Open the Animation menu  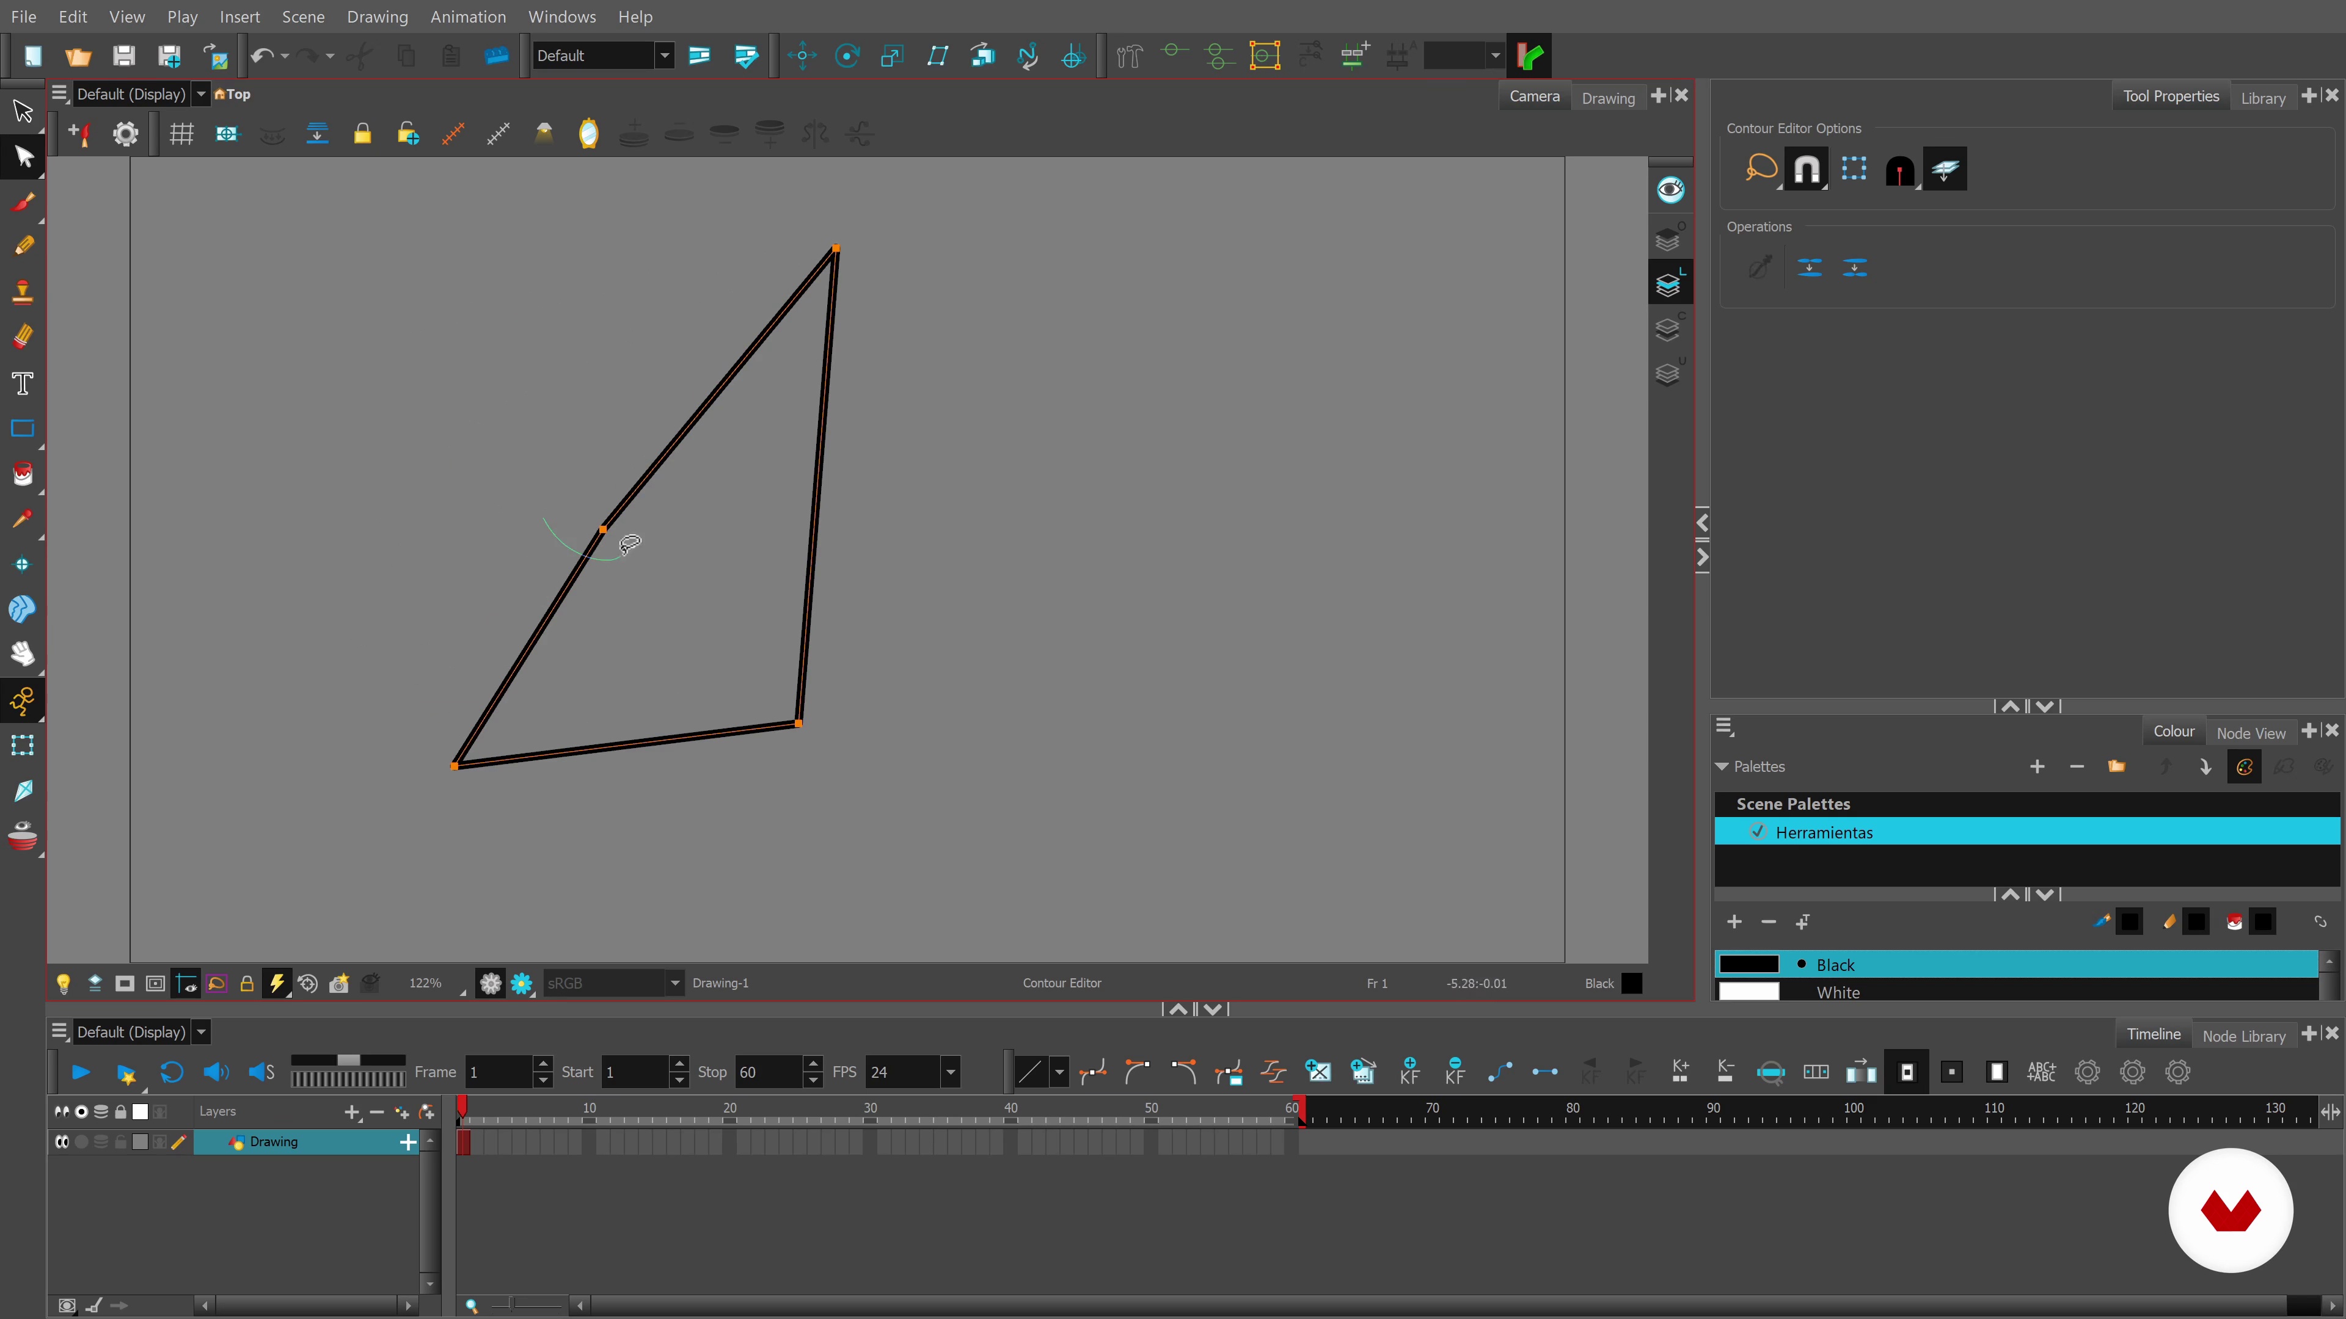point(468,16)
